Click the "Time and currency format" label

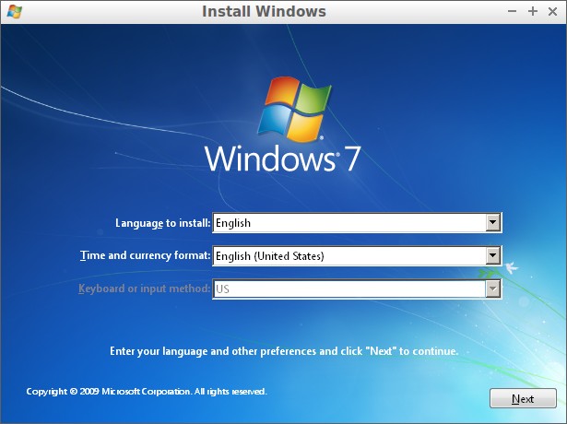[146, 256]
